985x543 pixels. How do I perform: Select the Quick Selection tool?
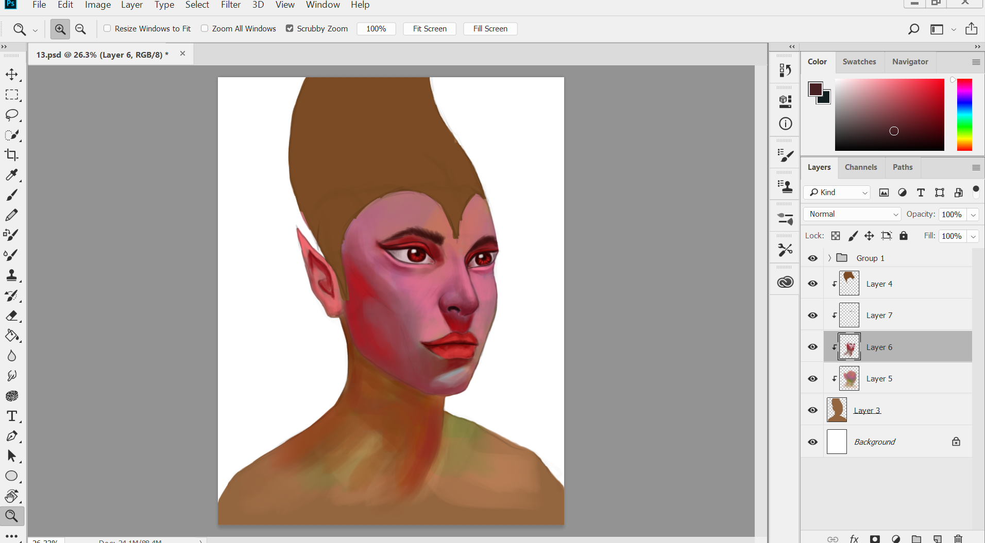pos(11,135)
